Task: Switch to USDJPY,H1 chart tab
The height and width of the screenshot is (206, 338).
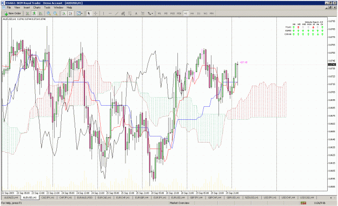Action: pos(270,197)
